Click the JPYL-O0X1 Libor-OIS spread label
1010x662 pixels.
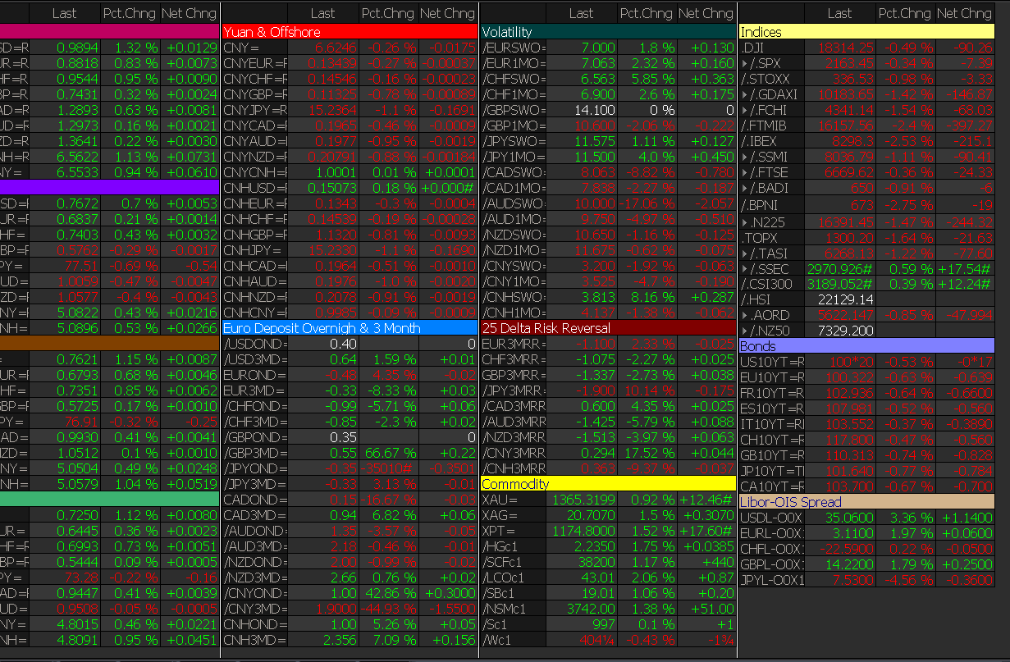point(771,580)
